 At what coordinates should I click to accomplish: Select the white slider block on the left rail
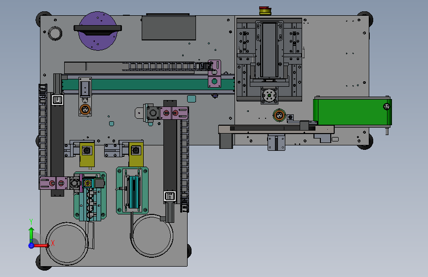point(58,100)
